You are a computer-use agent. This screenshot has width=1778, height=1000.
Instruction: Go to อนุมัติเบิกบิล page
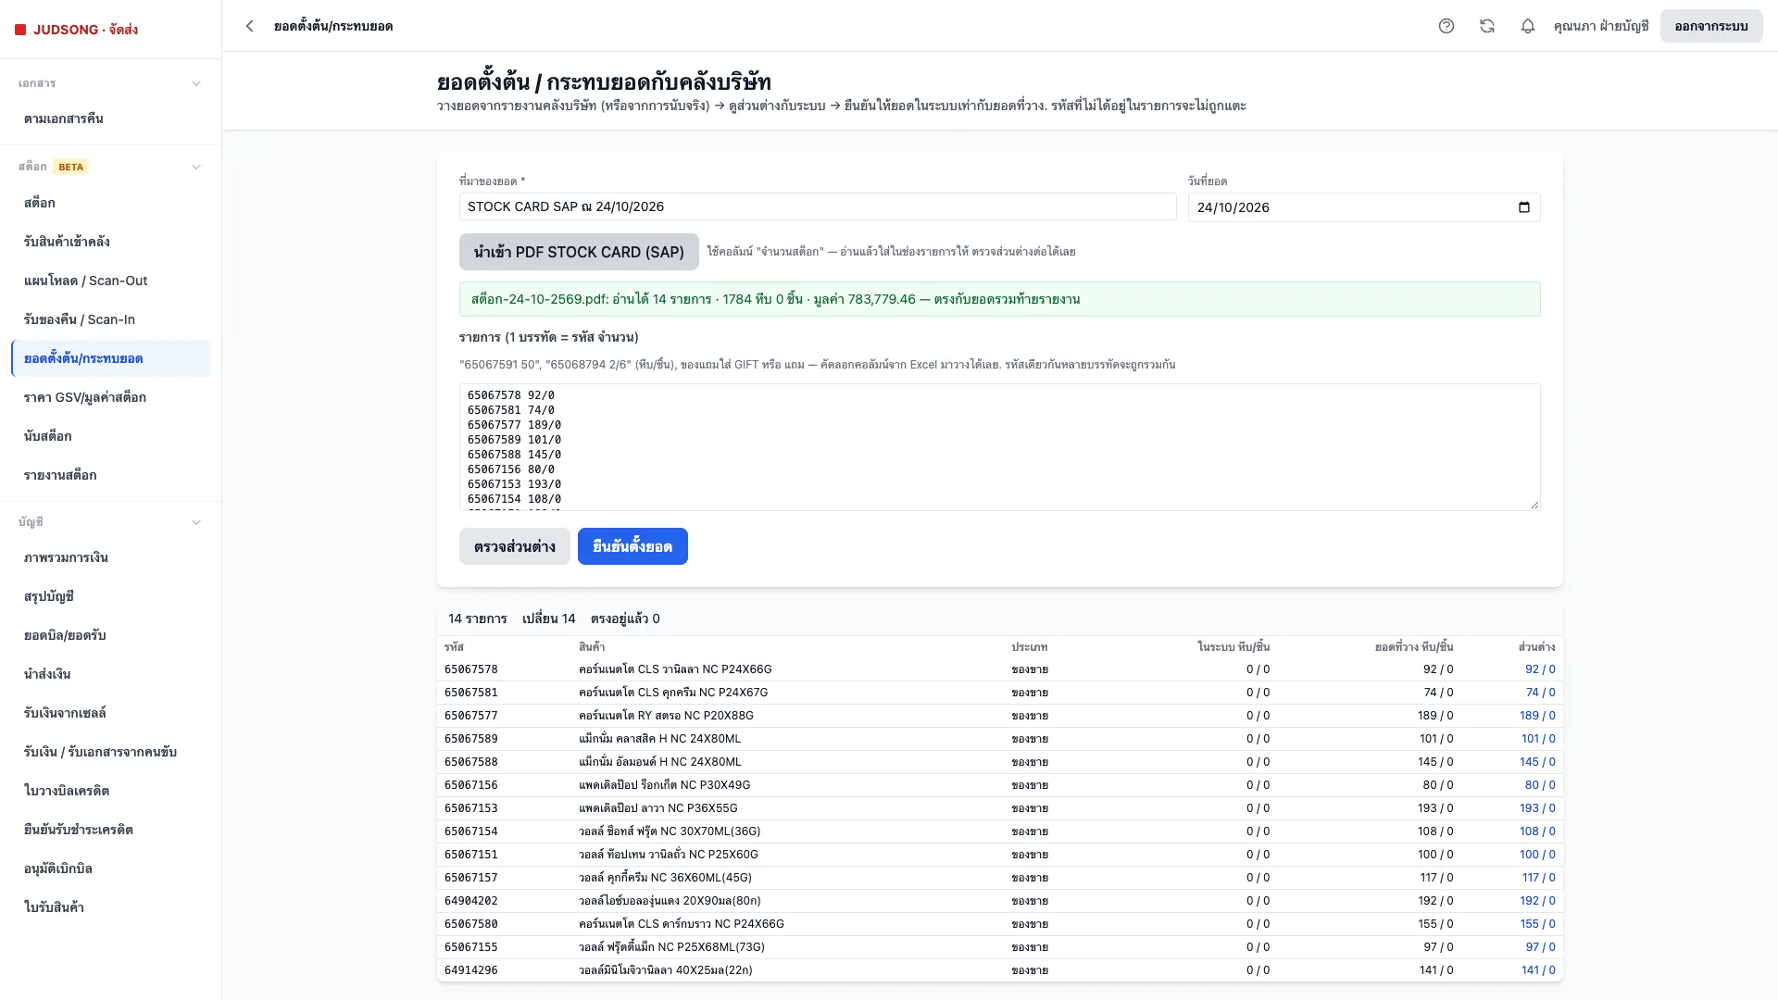[110, 869]
